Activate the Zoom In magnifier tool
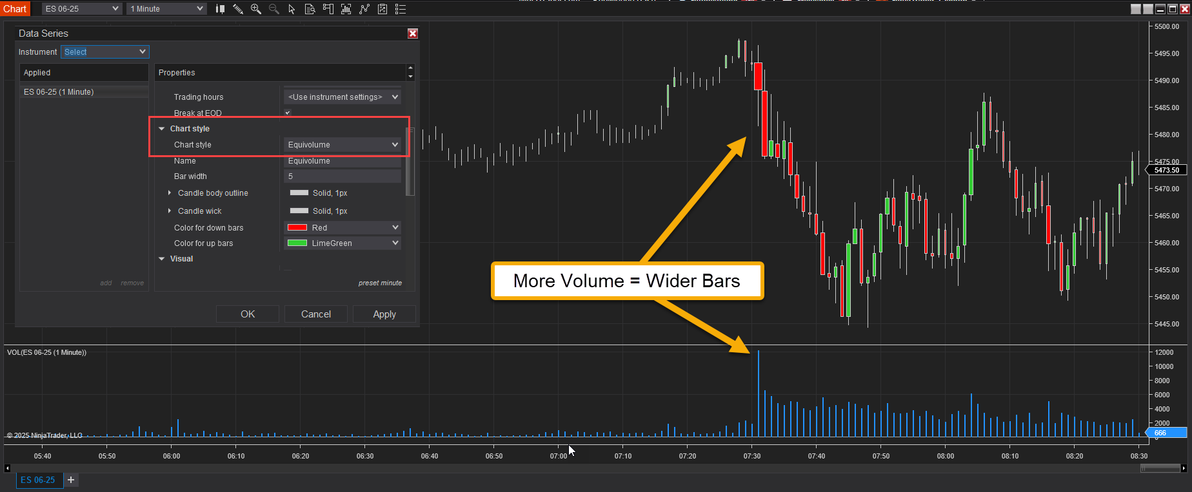The width and height of the screenshot is (1192, 492). [x=256, y=9]
